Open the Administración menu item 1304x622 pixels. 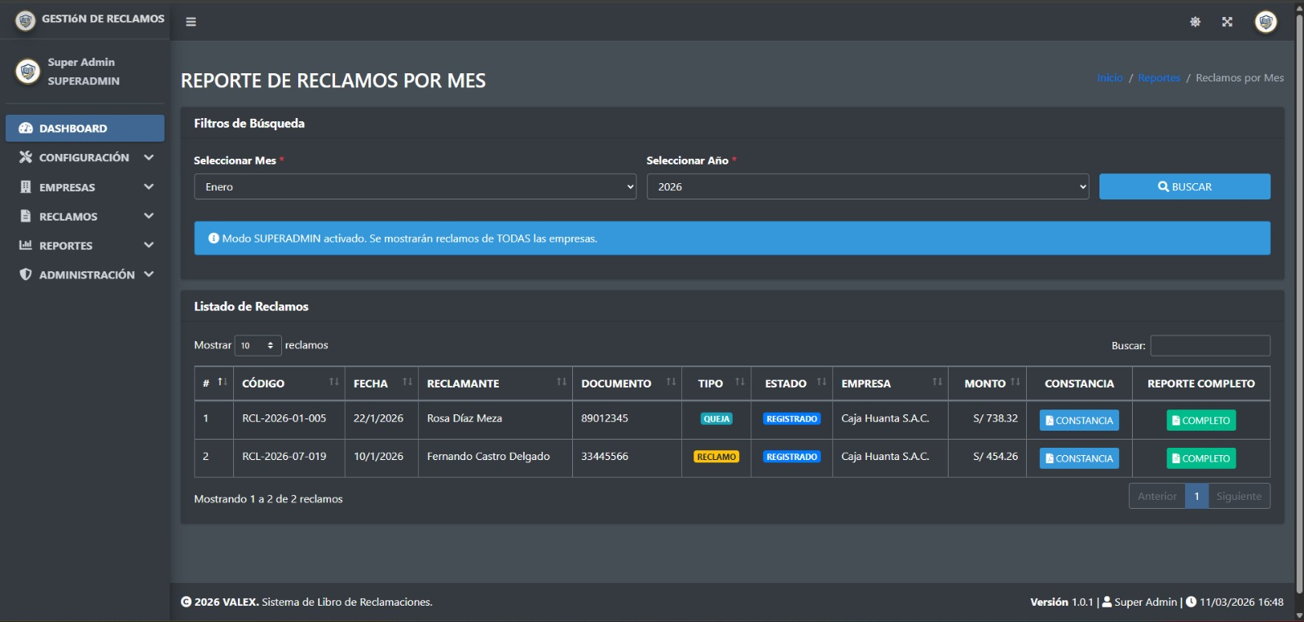(x=85, y=274)
